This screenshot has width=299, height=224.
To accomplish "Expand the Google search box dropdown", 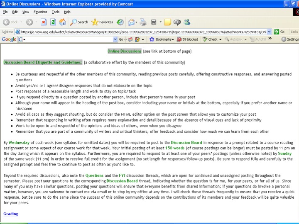I will click(115, 39).
